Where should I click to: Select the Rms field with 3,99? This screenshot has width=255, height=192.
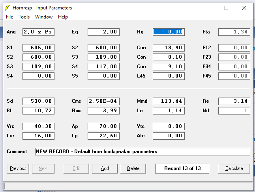point(103,111)
